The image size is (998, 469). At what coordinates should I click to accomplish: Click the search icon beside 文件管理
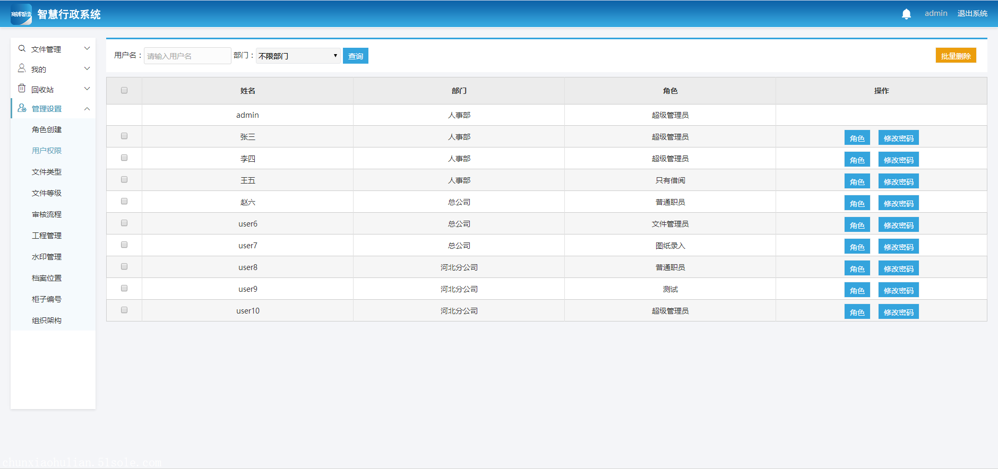pos(22,48)
